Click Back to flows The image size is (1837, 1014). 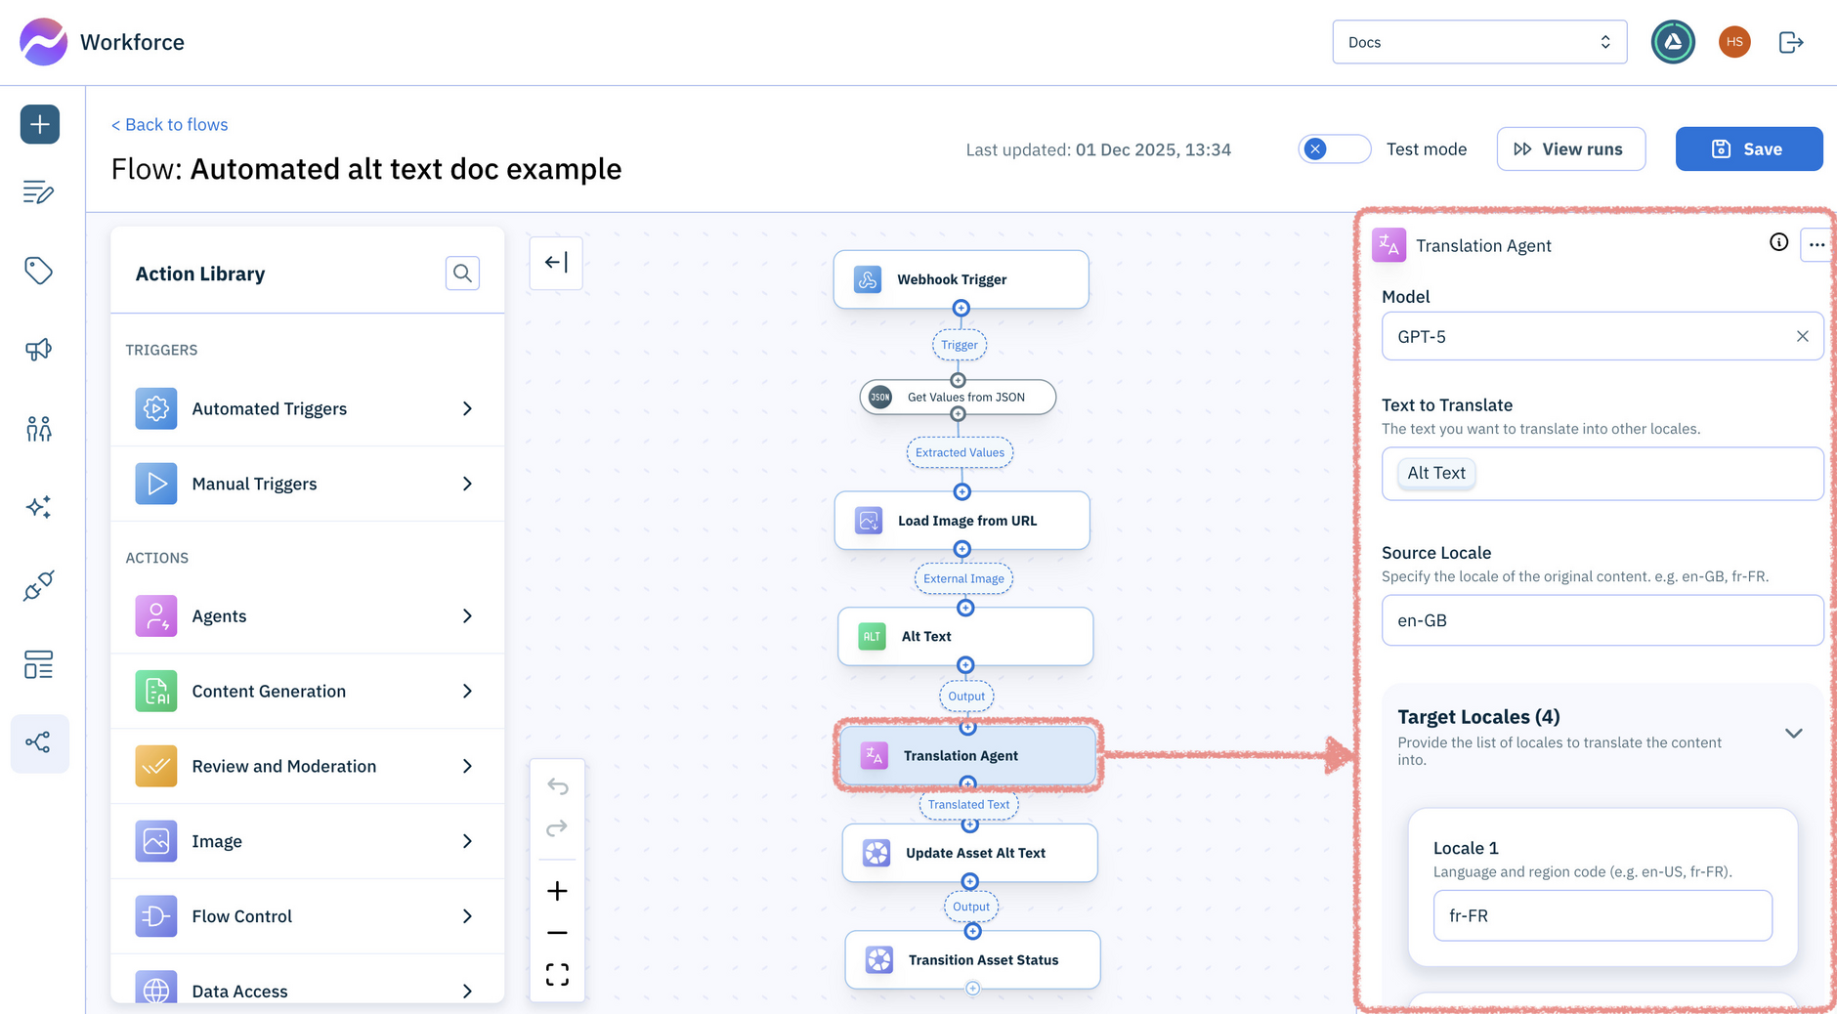point(169,124)
